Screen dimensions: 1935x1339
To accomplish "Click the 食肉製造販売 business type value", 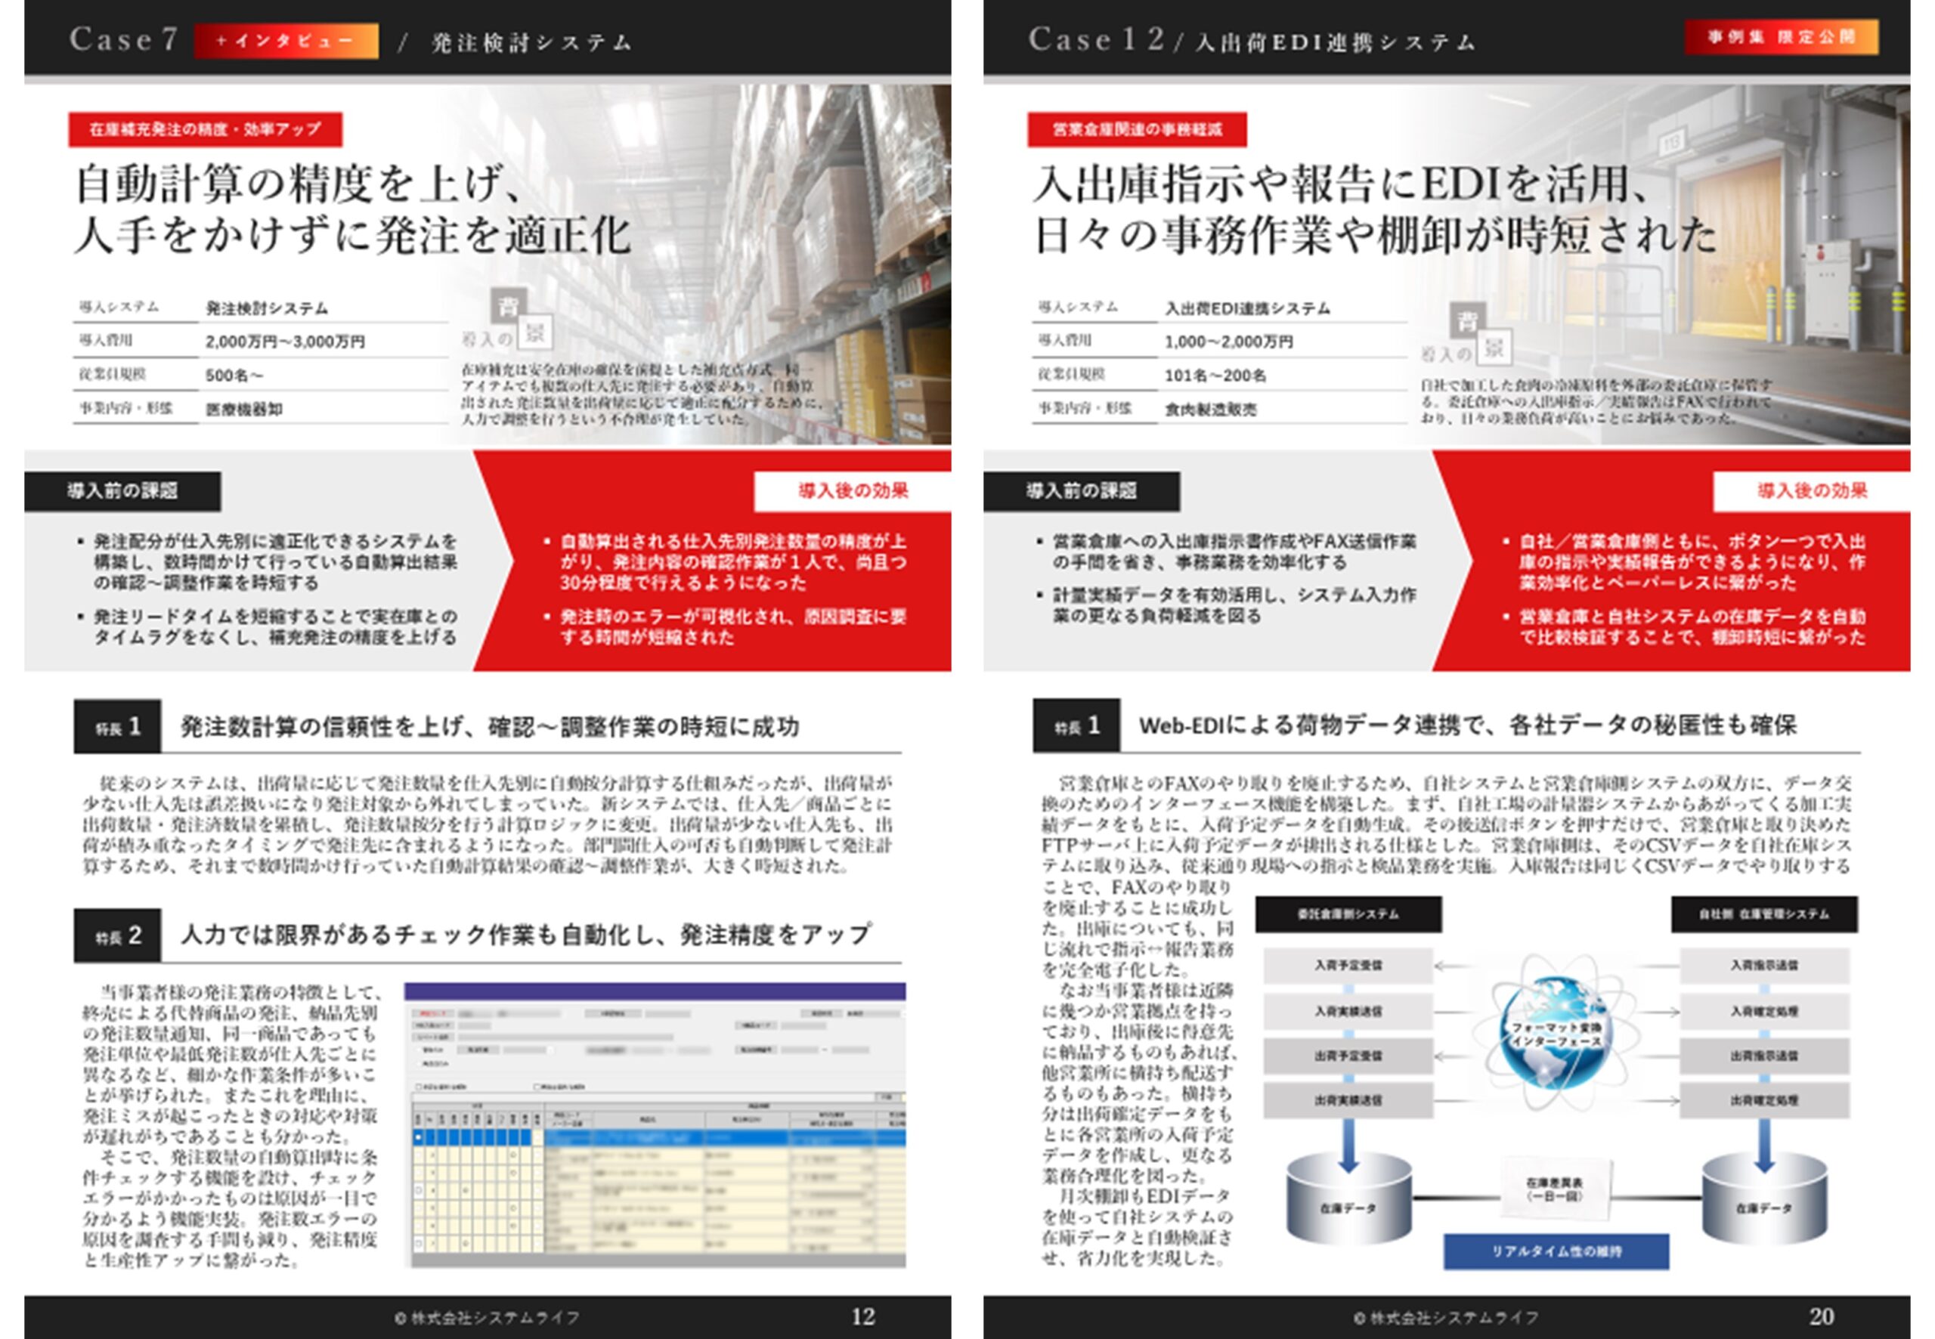I will click(1210, 410).
